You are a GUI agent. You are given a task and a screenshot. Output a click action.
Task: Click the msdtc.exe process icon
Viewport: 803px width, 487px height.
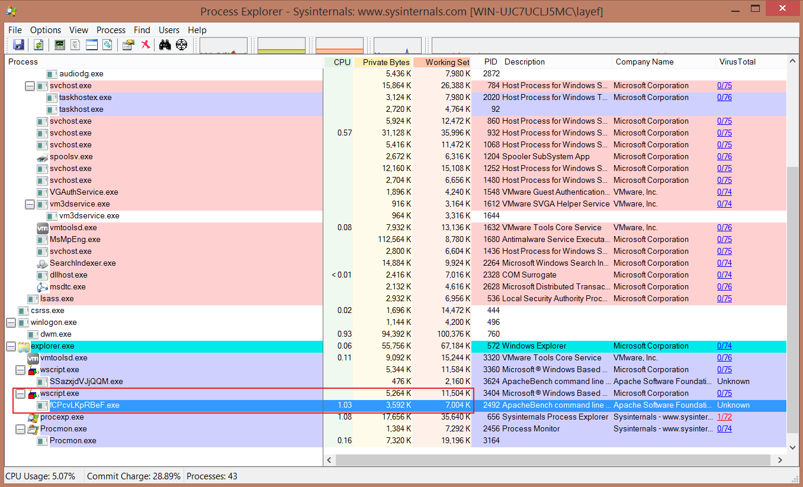tap(42, 287)
